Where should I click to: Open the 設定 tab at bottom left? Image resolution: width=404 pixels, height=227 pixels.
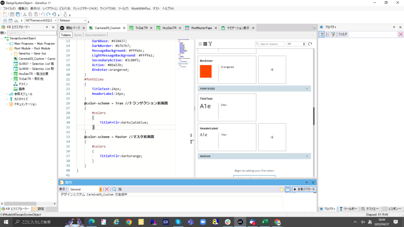tap(39, 209)
